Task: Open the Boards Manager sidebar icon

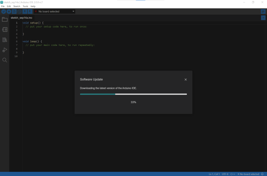Action: [x=5, y=30]
